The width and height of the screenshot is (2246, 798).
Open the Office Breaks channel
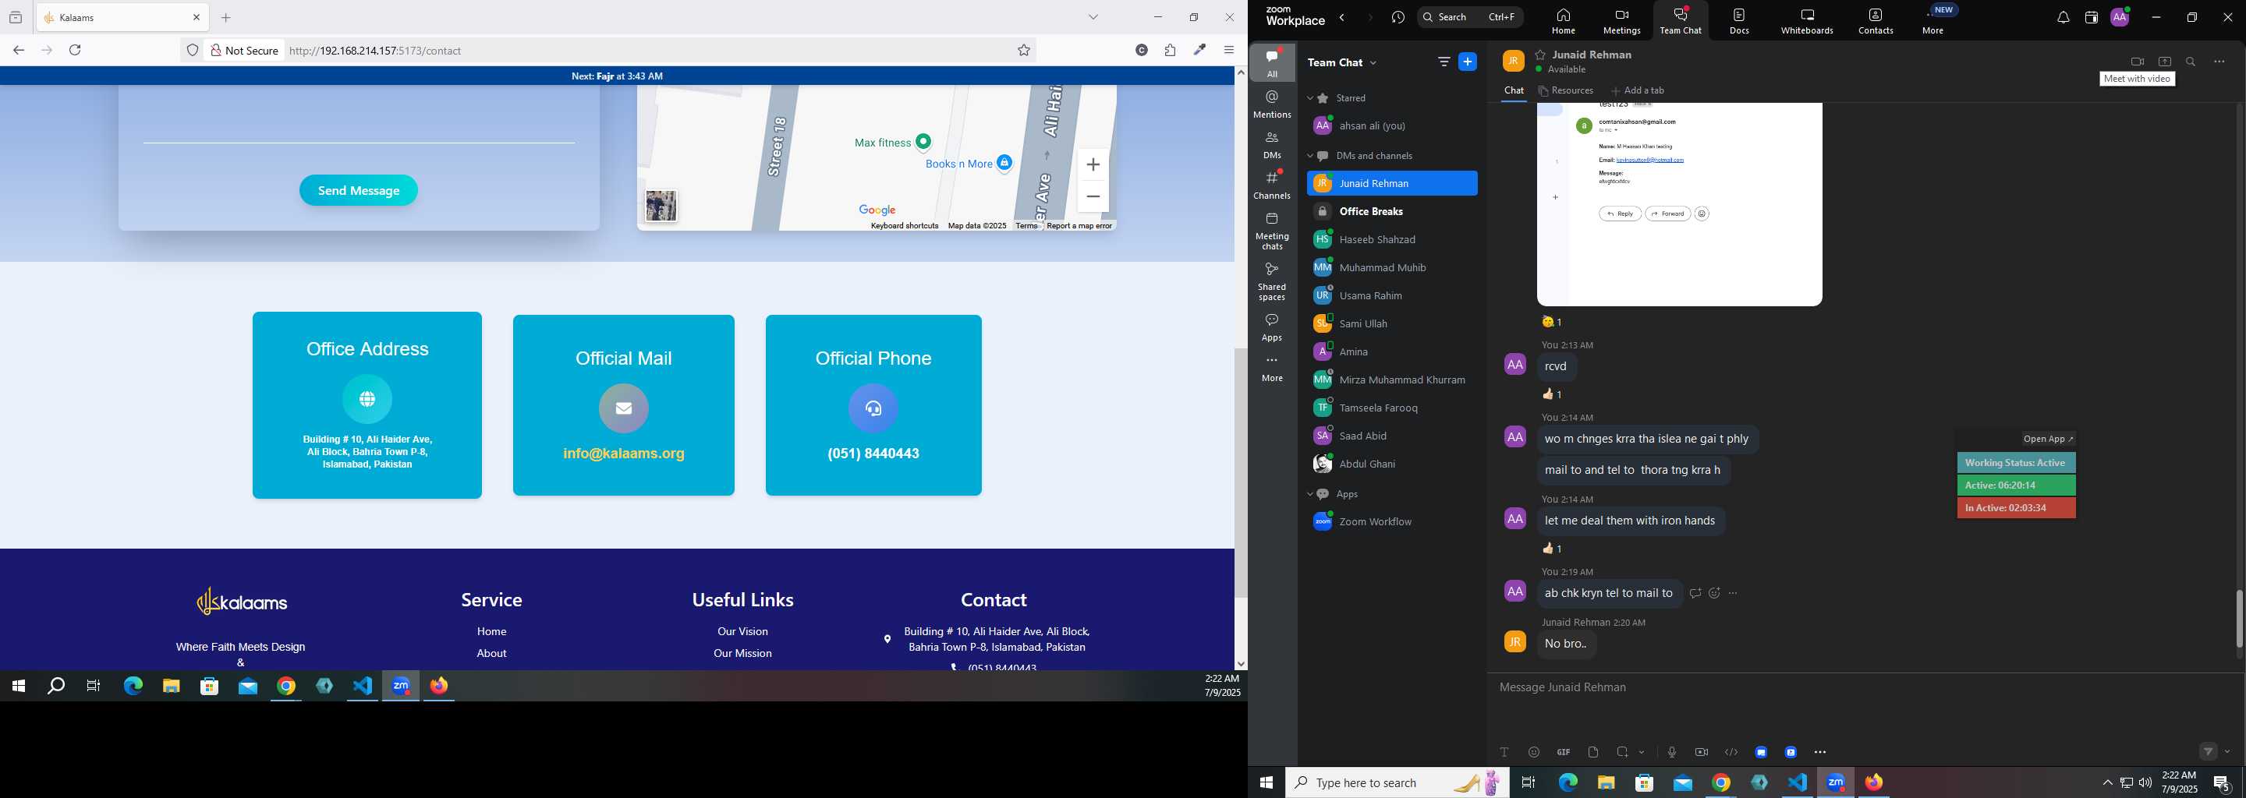click(1390, 212)
